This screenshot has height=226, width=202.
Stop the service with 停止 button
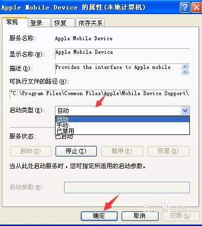76,151
